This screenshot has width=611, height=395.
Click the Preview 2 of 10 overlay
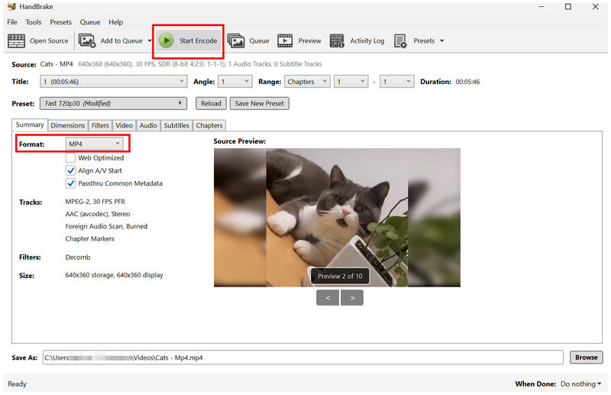[x=340, y=276]
